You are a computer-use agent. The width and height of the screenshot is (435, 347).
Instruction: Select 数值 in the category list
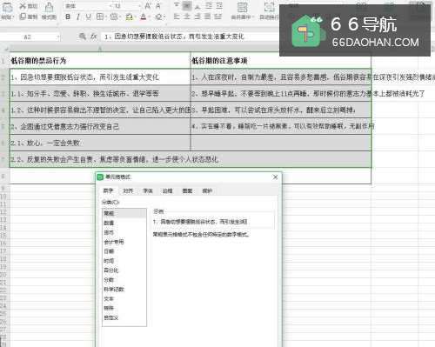coord(109,223)
